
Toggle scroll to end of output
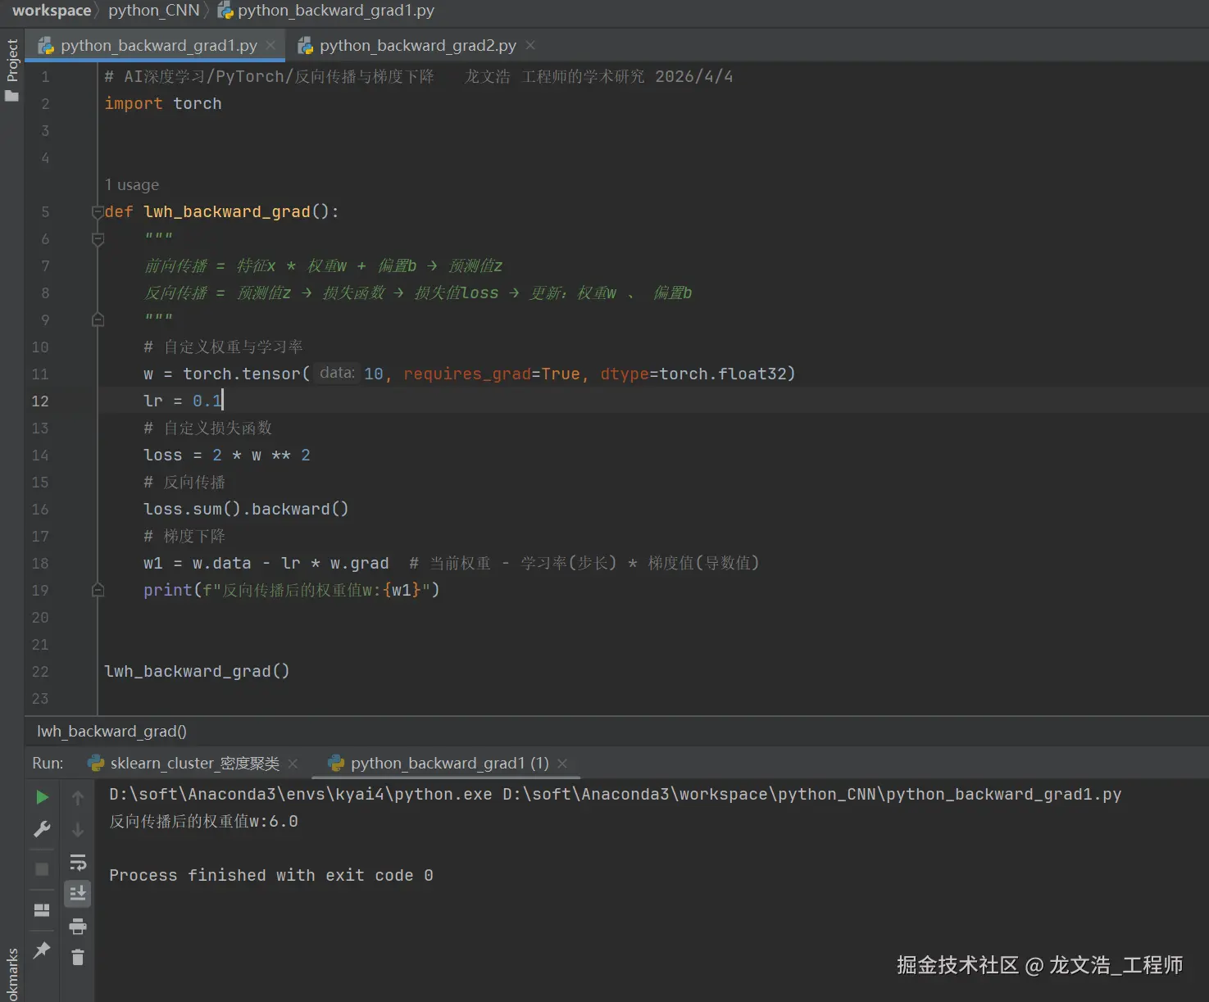(78, 893)
